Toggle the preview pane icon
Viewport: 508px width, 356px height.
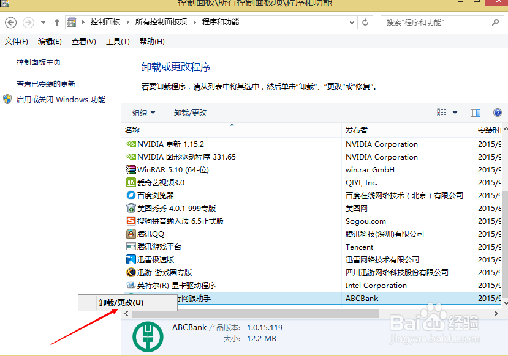point(476,113)
